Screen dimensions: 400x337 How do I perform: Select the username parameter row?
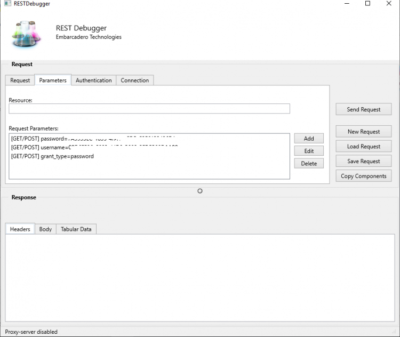point(149,148)
